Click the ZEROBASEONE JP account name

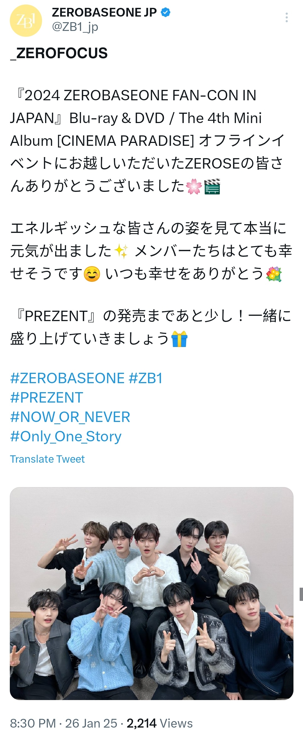click(x=104, y=12)
